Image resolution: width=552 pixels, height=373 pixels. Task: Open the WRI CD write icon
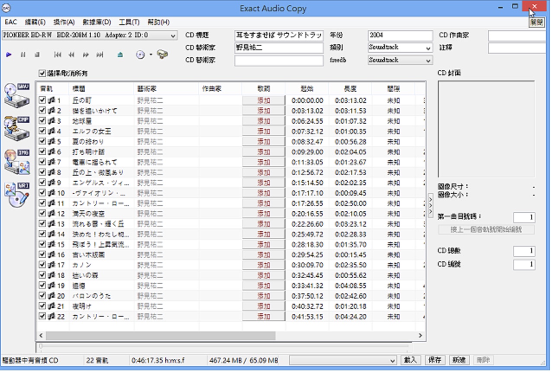[17, 194]
